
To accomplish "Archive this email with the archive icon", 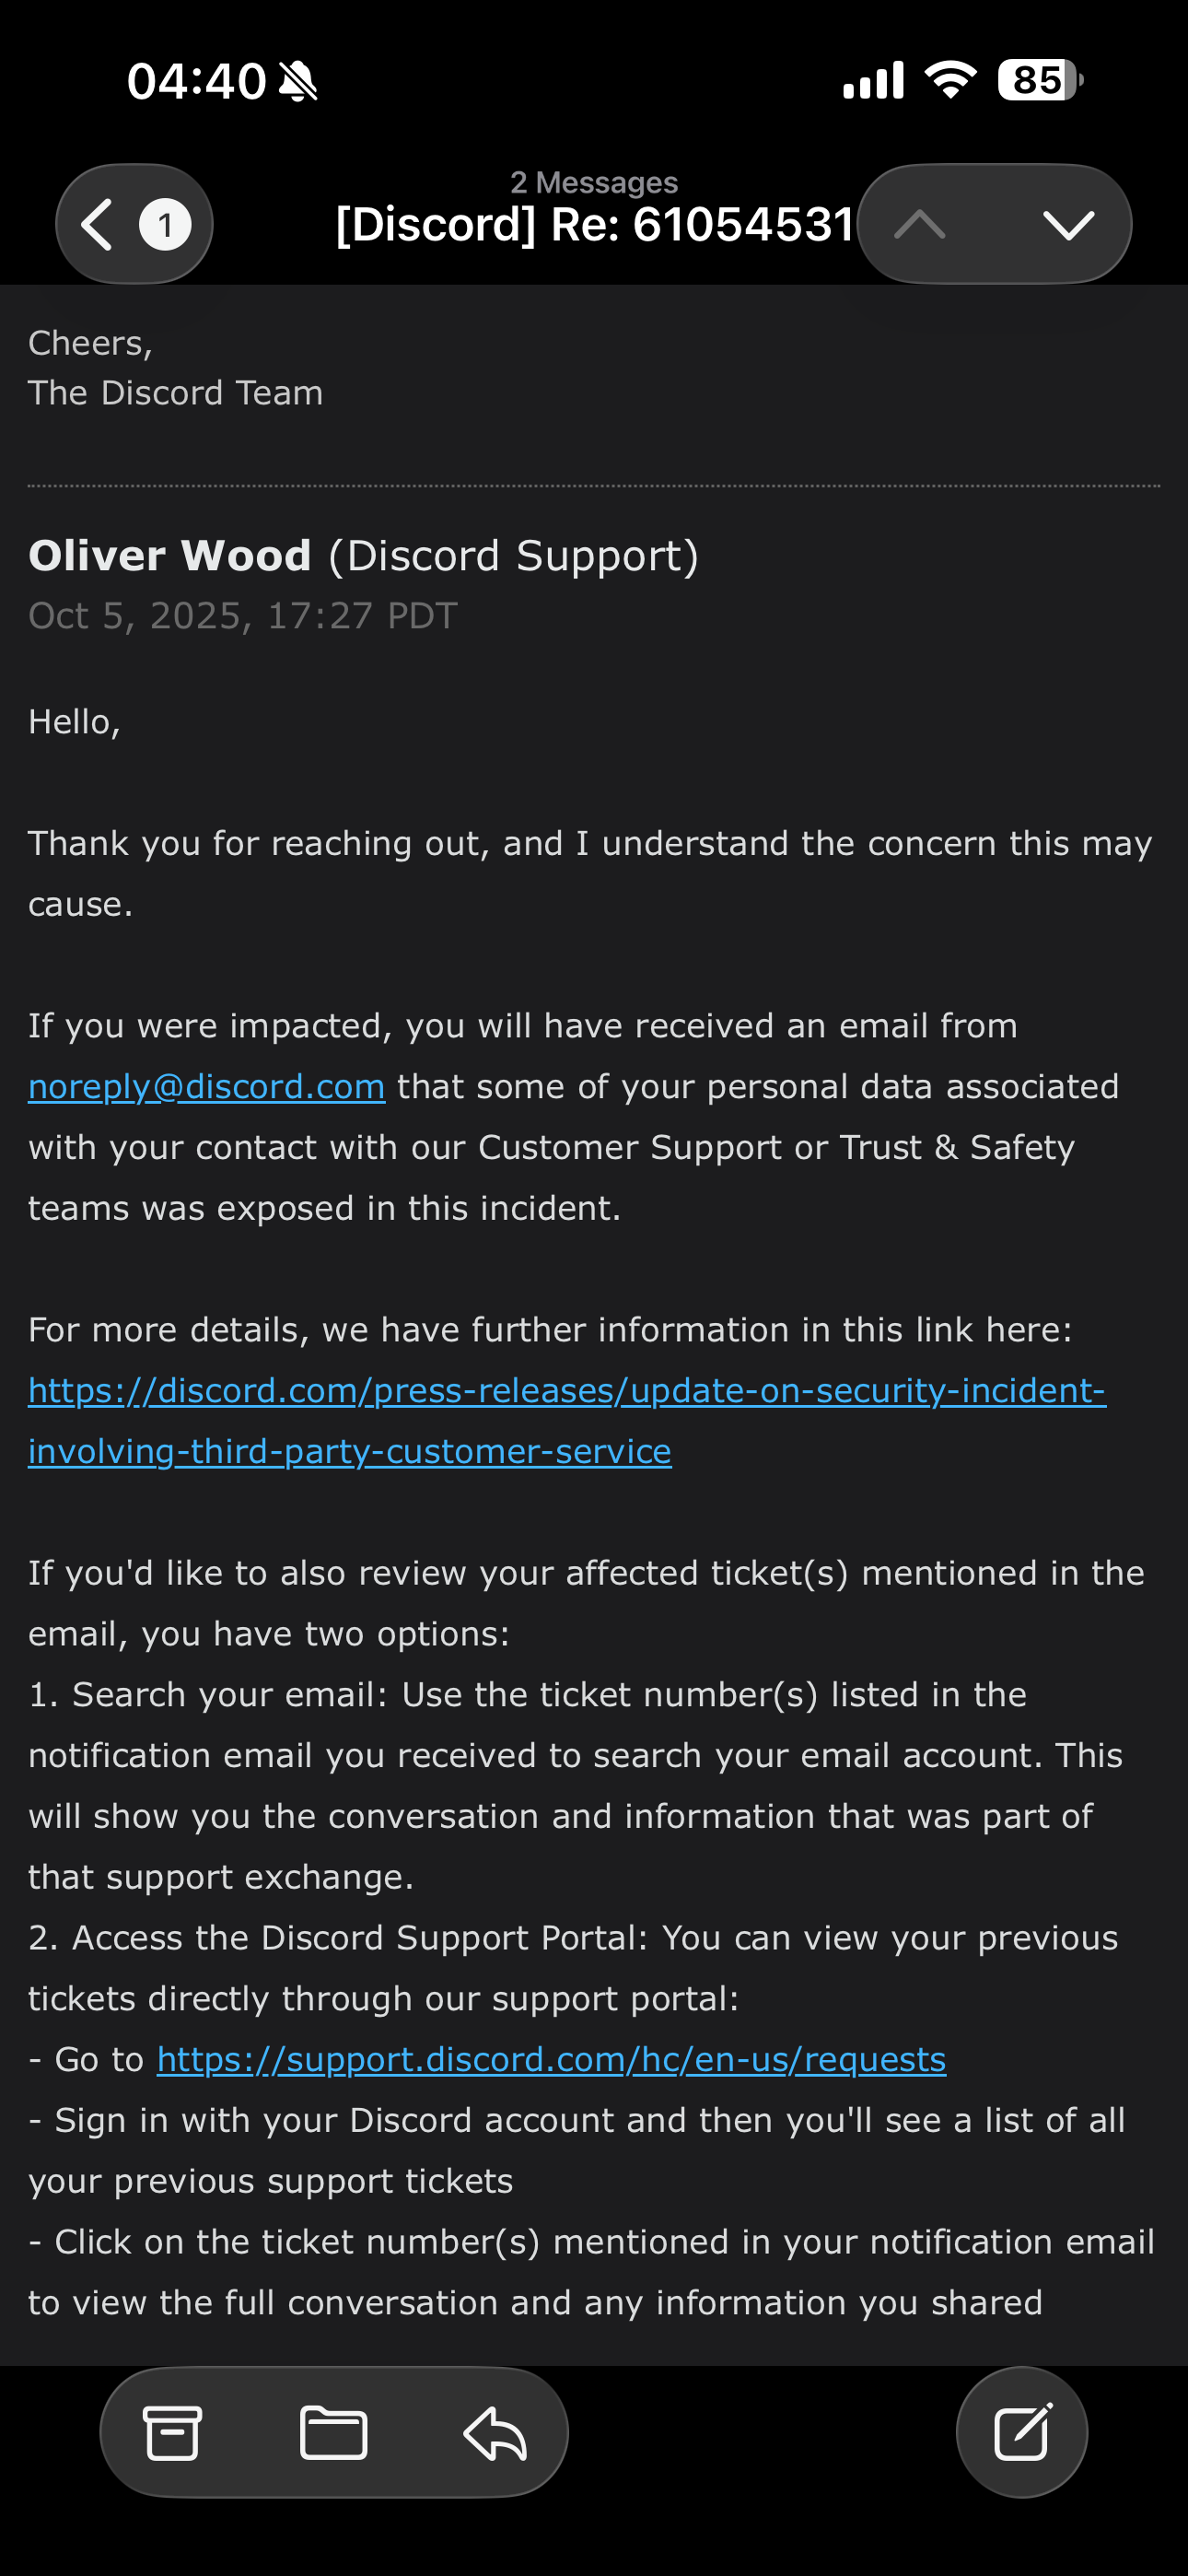I will [x=173, y=2432].
